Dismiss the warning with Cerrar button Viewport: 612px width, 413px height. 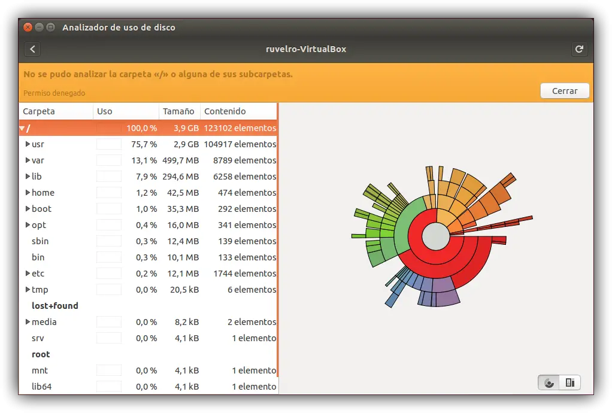564,91
